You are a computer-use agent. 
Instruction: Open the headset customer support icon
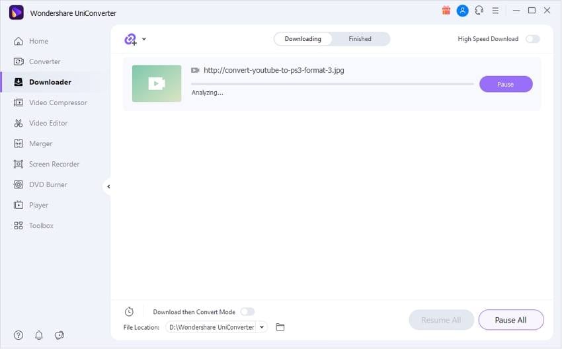coord(479,11)
